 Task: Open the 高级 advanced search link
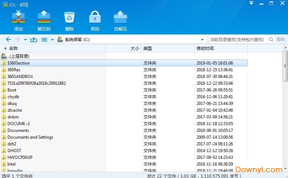pos(281,39)
